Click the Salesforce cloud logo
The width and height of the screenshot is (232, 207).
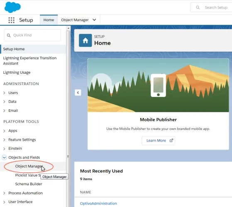pyautogui.click(x=12, y=7)
